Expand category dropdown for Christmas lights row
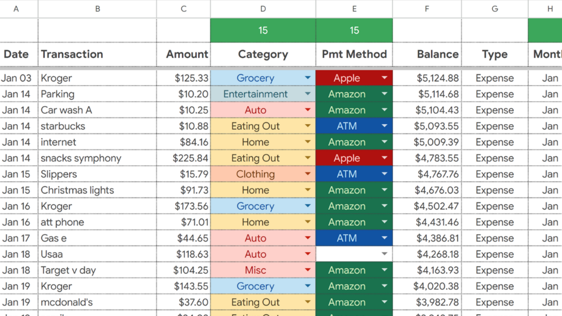Screen dimensions: 562x316 click(308, 190)
